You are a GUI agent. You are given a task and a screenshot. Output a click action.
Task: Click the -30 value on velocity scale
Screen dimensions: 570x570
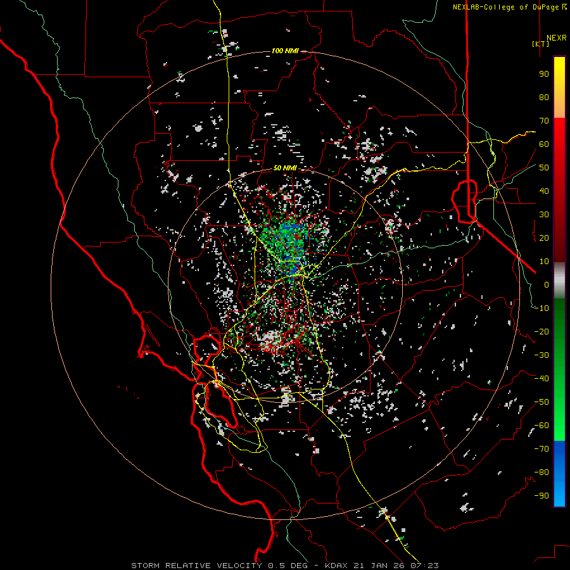pyautogui.click(x=541, y=355)
